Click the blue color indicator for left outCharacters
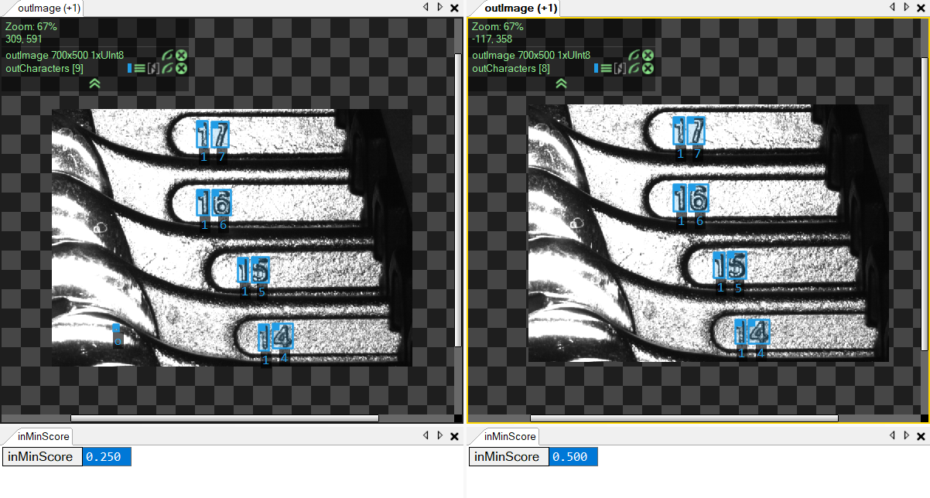The image size is (930, 498). click(129, 68)
